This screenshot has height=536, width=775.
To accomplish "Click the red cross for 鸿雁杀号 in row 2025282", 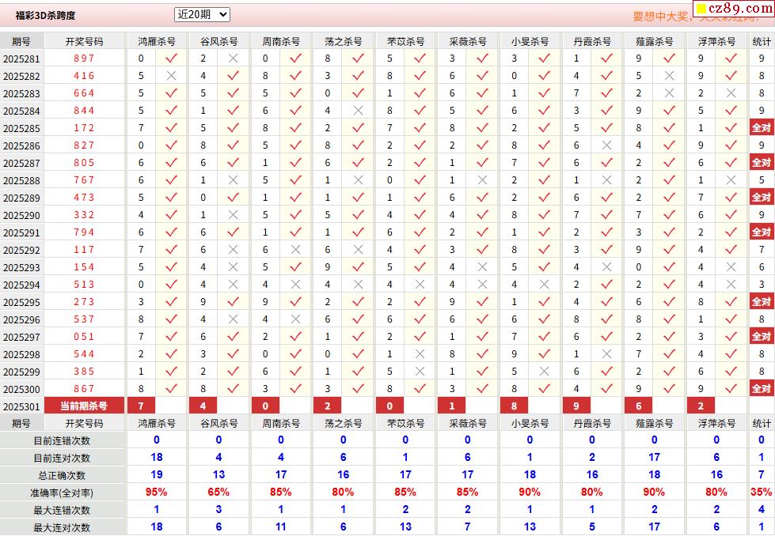I will [x=171, y=76].
